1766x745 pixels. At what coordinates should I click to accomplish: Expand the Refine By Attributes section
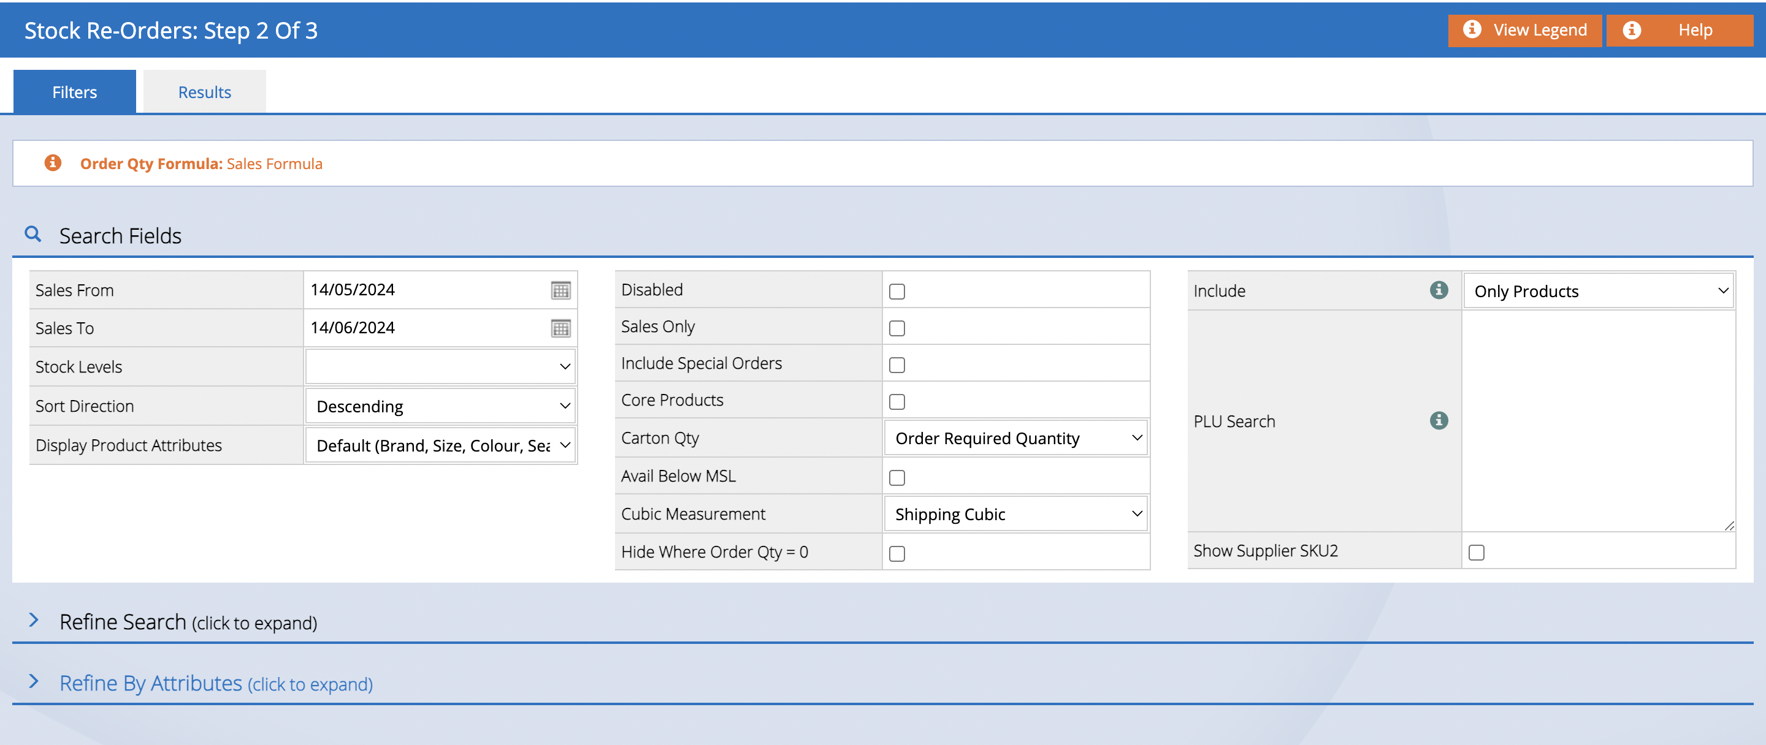[x=216, y=683]
